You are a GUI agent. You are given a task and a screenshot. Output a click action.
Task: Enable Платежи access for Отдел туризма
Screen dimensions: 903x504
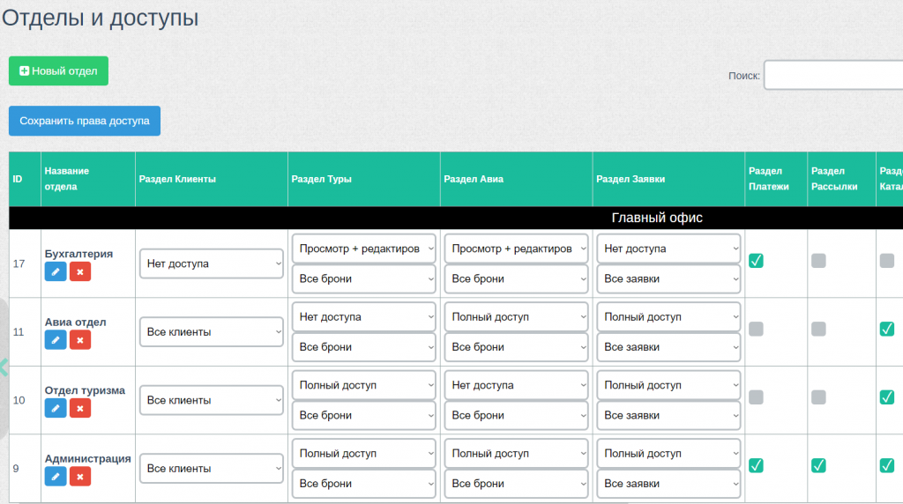pyautogui.click(x=756, y=397)
